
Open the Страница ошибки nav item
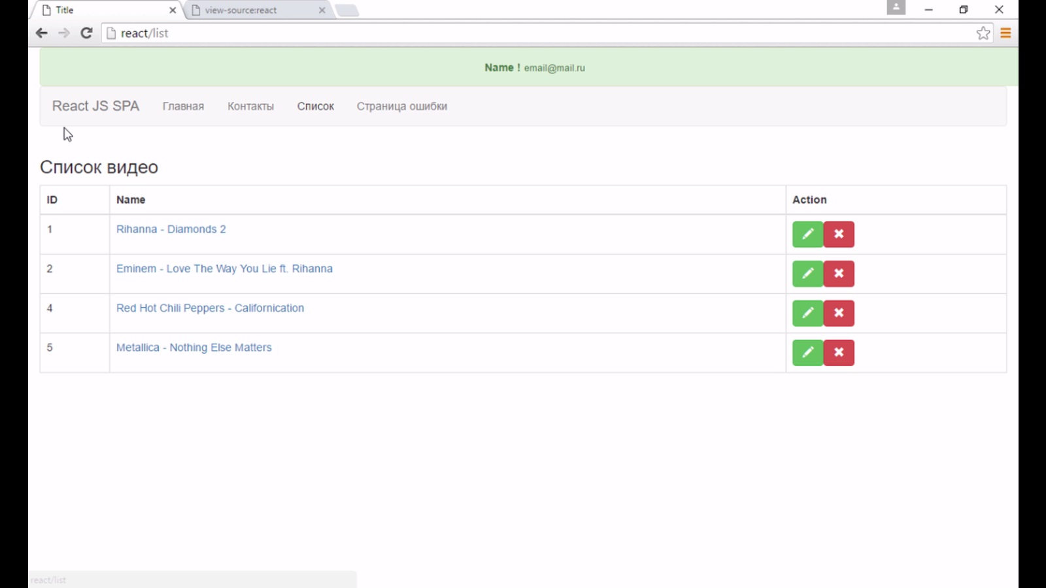401,106
